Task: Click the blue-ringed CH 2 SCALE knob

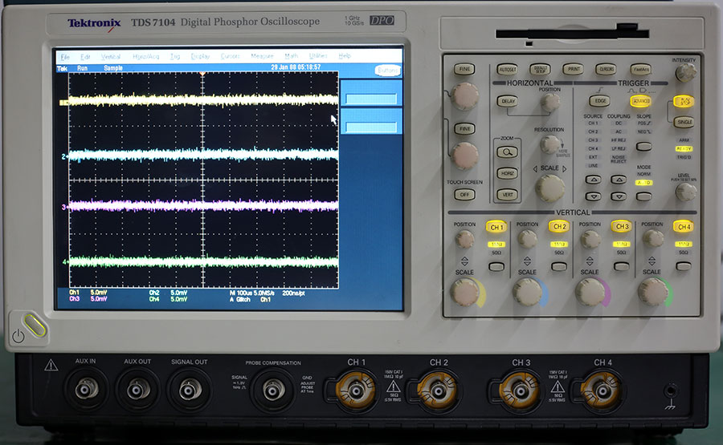Action: [527, 292]
